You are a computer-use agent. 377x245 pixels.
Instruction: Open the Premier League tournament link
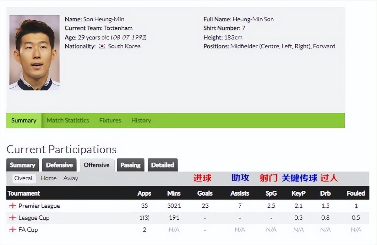click(39, 206)
